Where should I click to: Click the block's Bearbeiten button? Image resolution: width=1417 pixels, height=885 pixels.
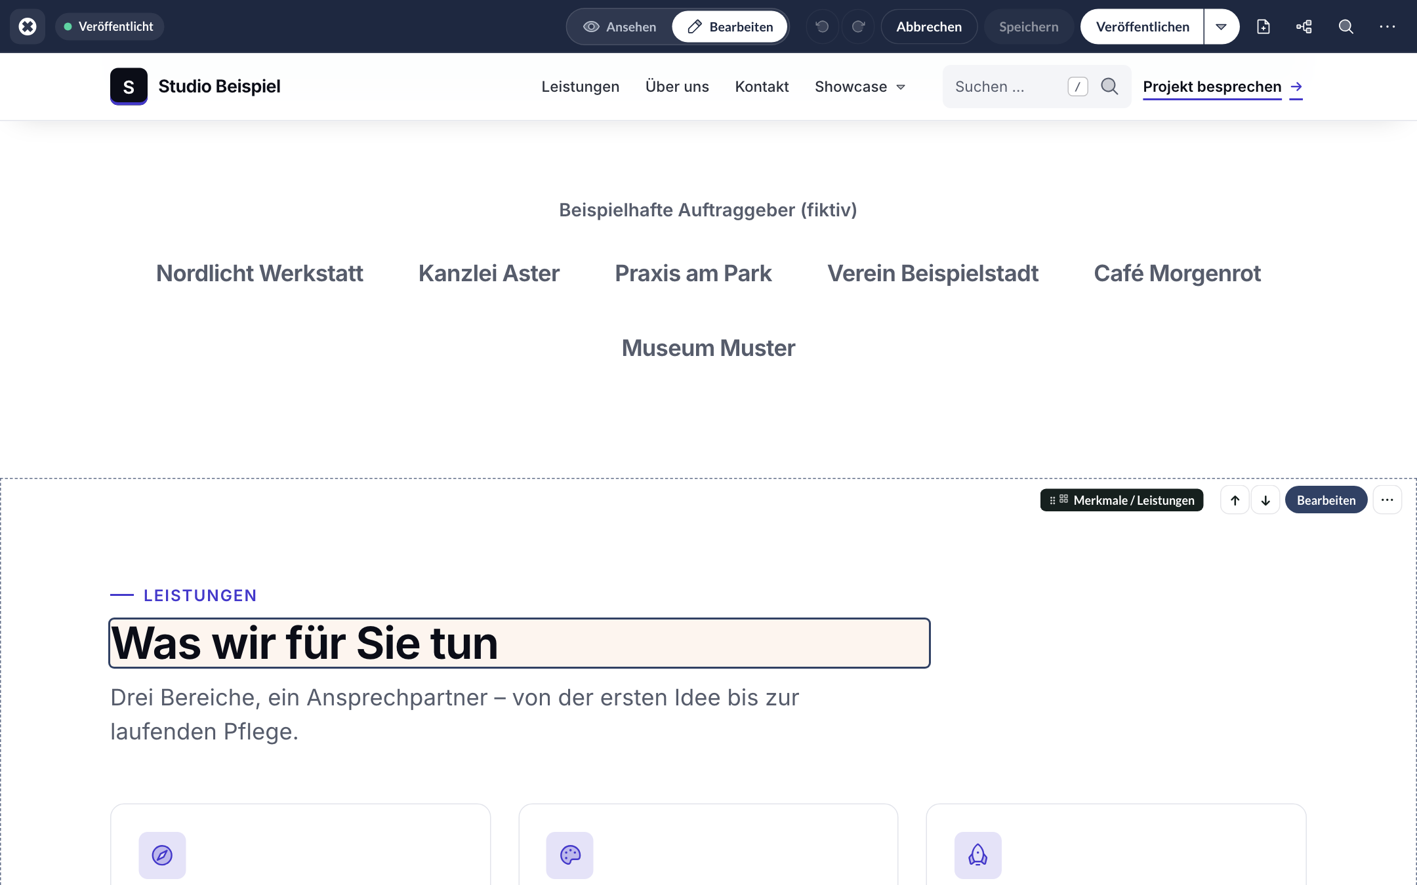1326,500
